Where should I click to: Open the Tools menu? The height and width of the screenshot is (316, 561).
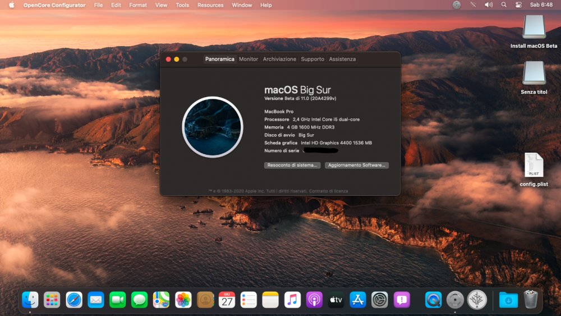(x=182, y=5)
